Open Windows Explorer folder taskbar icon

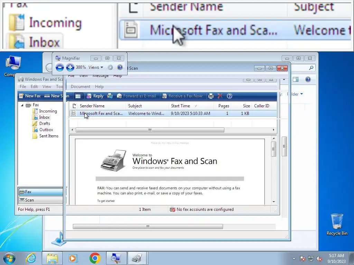pyautogui.click(x=52, y=258)
